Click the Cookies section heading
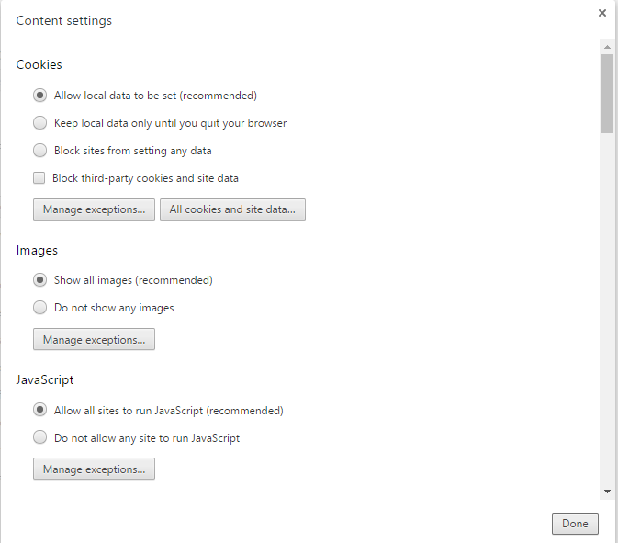Viewport: 618px width, 543px height. tap(39, 65)
